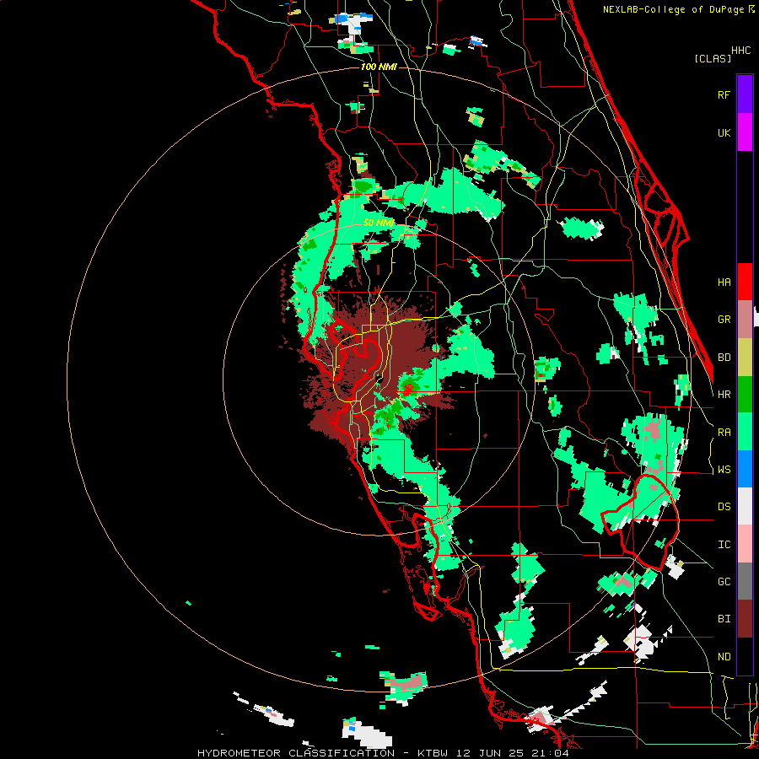
Task: Click the magenta UK legend color swatch
Action: pyautogui.click(x=745, y=132)
